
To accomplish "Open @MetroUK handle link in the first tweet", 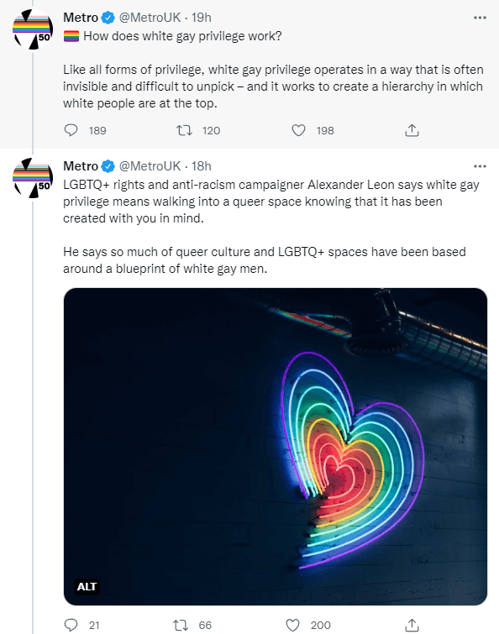I will [150, 18].
